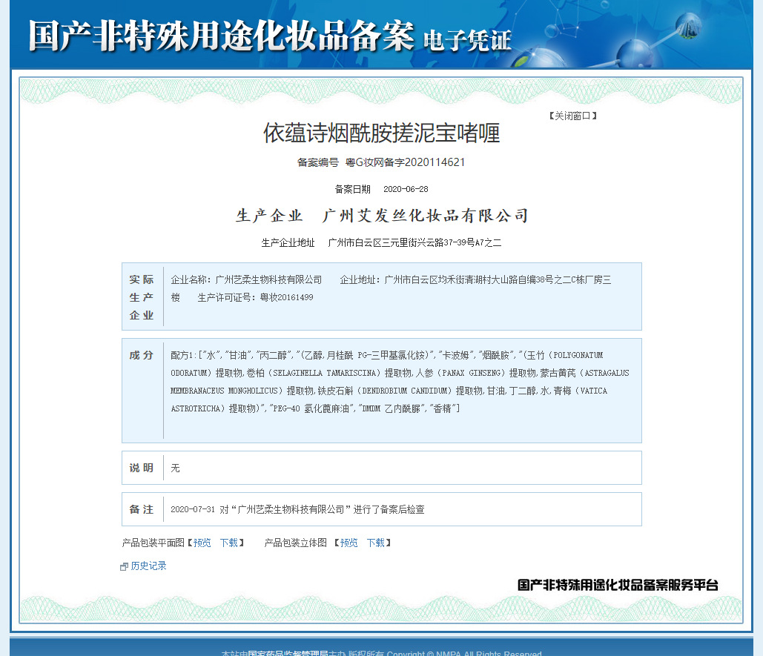This screenshot has height=656, width=763.
Task: Click the 关闭窗口 close window link
Action: (572, 116)
